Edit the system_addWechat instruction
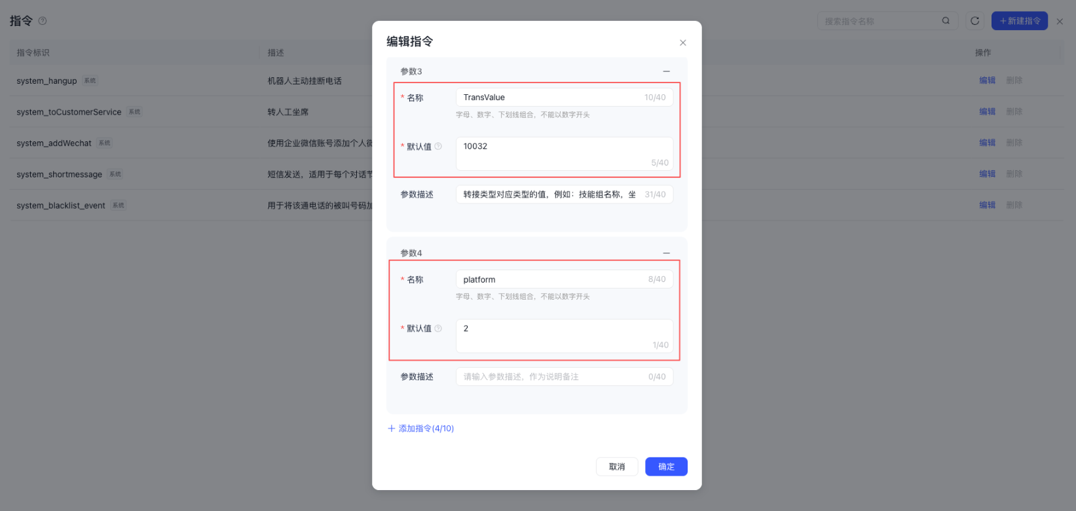This screenshot has width=1076, height=511. 987,143
